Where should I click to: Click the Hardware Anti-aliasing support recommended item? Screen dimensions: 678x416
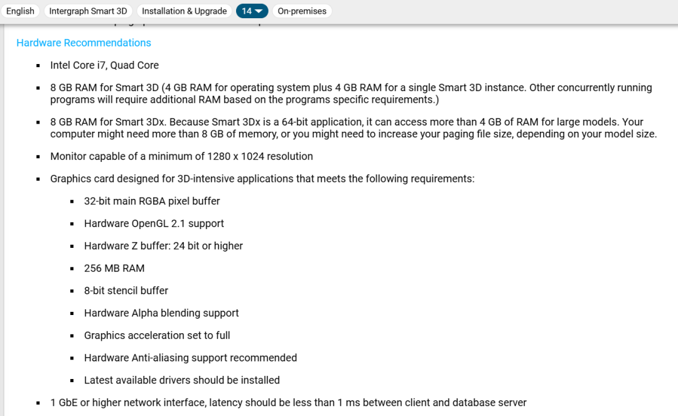[x=190, y=358]
